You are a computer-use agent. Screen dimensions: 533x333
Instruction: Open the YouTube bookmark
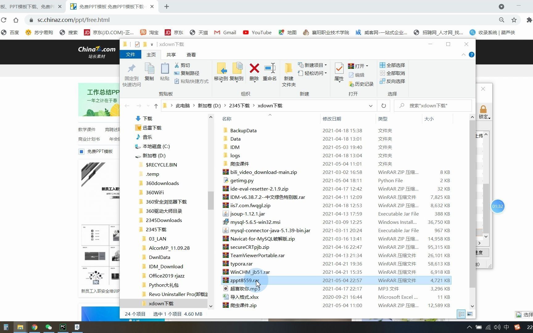click(257, 32)
